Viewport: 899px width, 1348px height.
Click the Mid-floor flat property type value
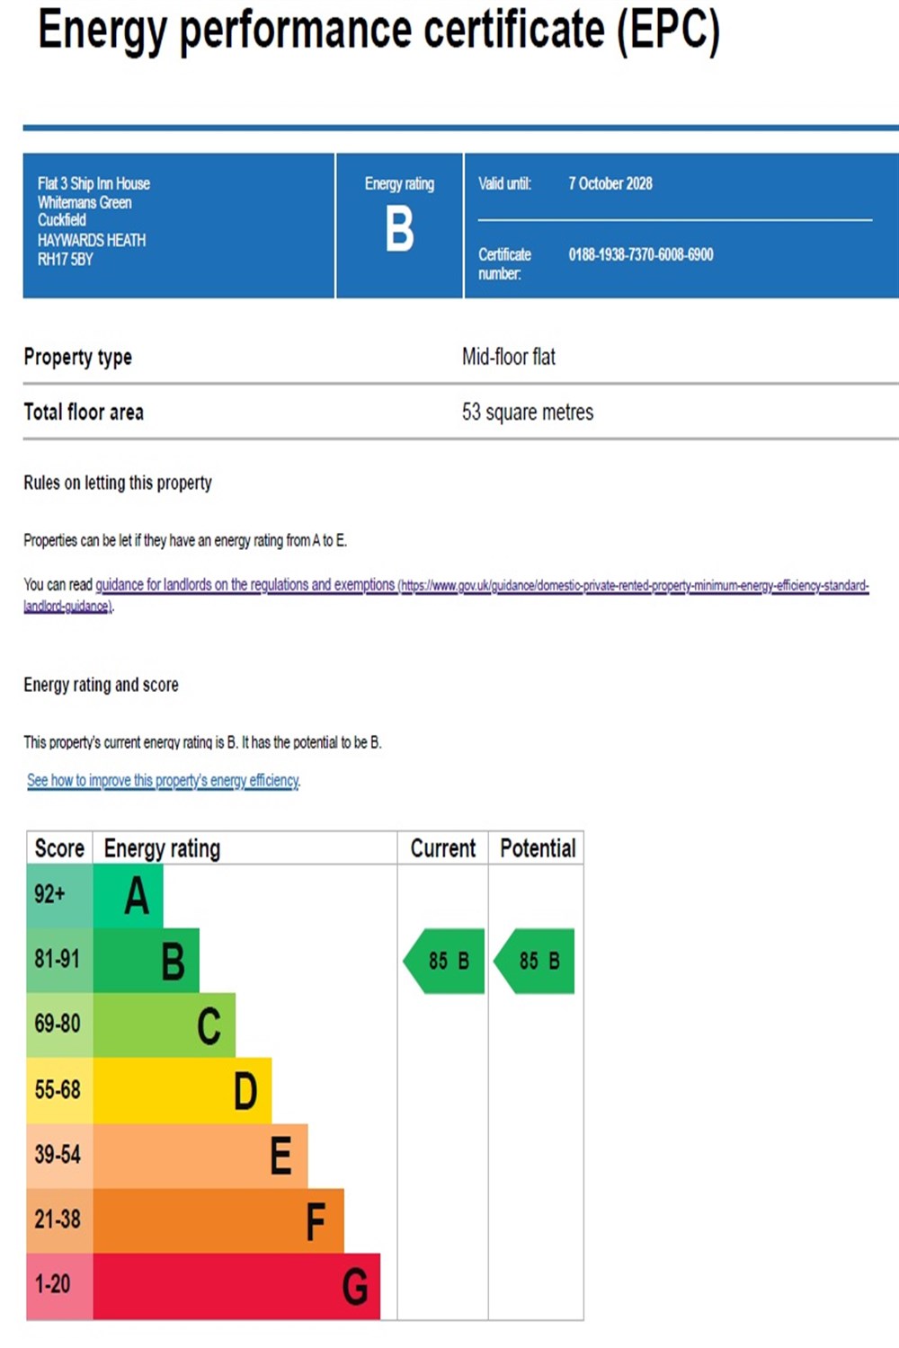(508, 357)
